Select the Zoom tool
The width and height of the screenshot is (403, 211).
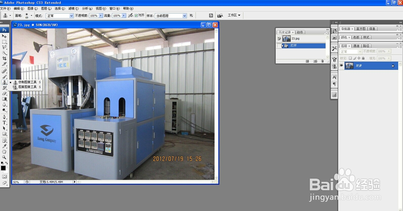click(4, 157)
